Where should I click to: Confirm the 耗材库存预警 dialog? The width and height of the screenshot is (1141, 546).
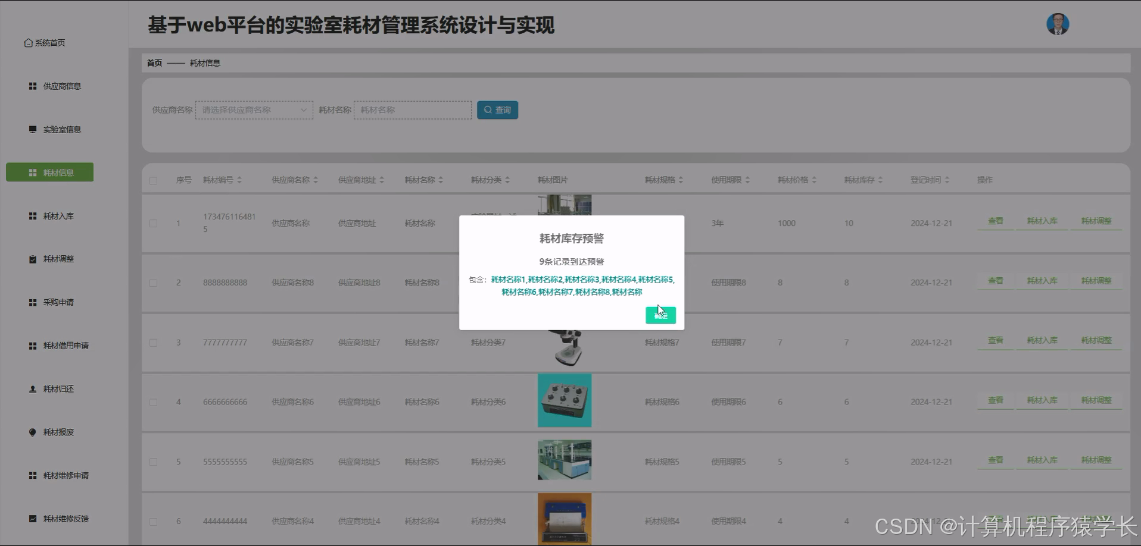[x=660, y=315]
